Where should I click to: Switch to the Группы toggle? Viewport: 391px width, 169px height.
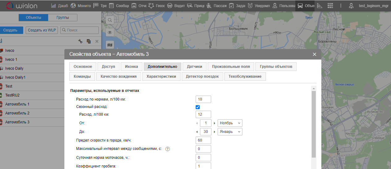click(x=63, y=18)
